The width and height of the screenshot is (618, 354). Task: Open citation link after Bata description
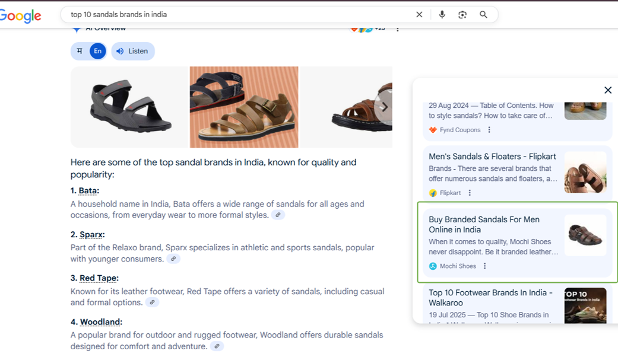pyautogui.click(x=278, y=215)
